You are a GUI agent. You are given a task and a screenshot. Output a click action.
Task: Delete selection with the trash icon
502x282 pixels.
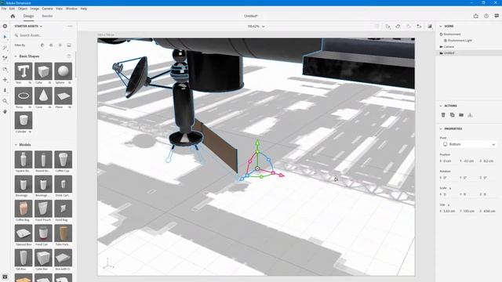(443, 115)
